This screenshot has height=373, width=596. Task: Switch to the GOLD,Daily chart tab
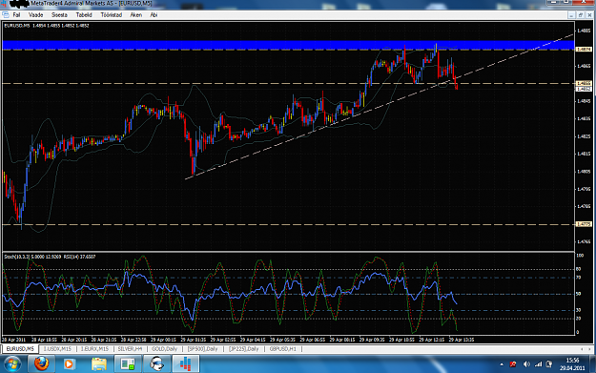click(164, 348)
